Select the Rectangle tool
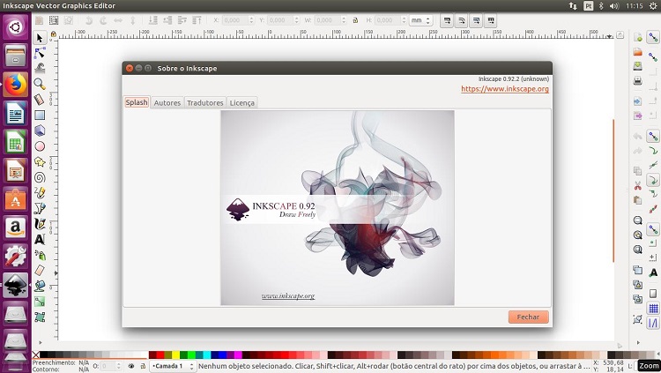 pyautogui.click(x=40, y=116)
